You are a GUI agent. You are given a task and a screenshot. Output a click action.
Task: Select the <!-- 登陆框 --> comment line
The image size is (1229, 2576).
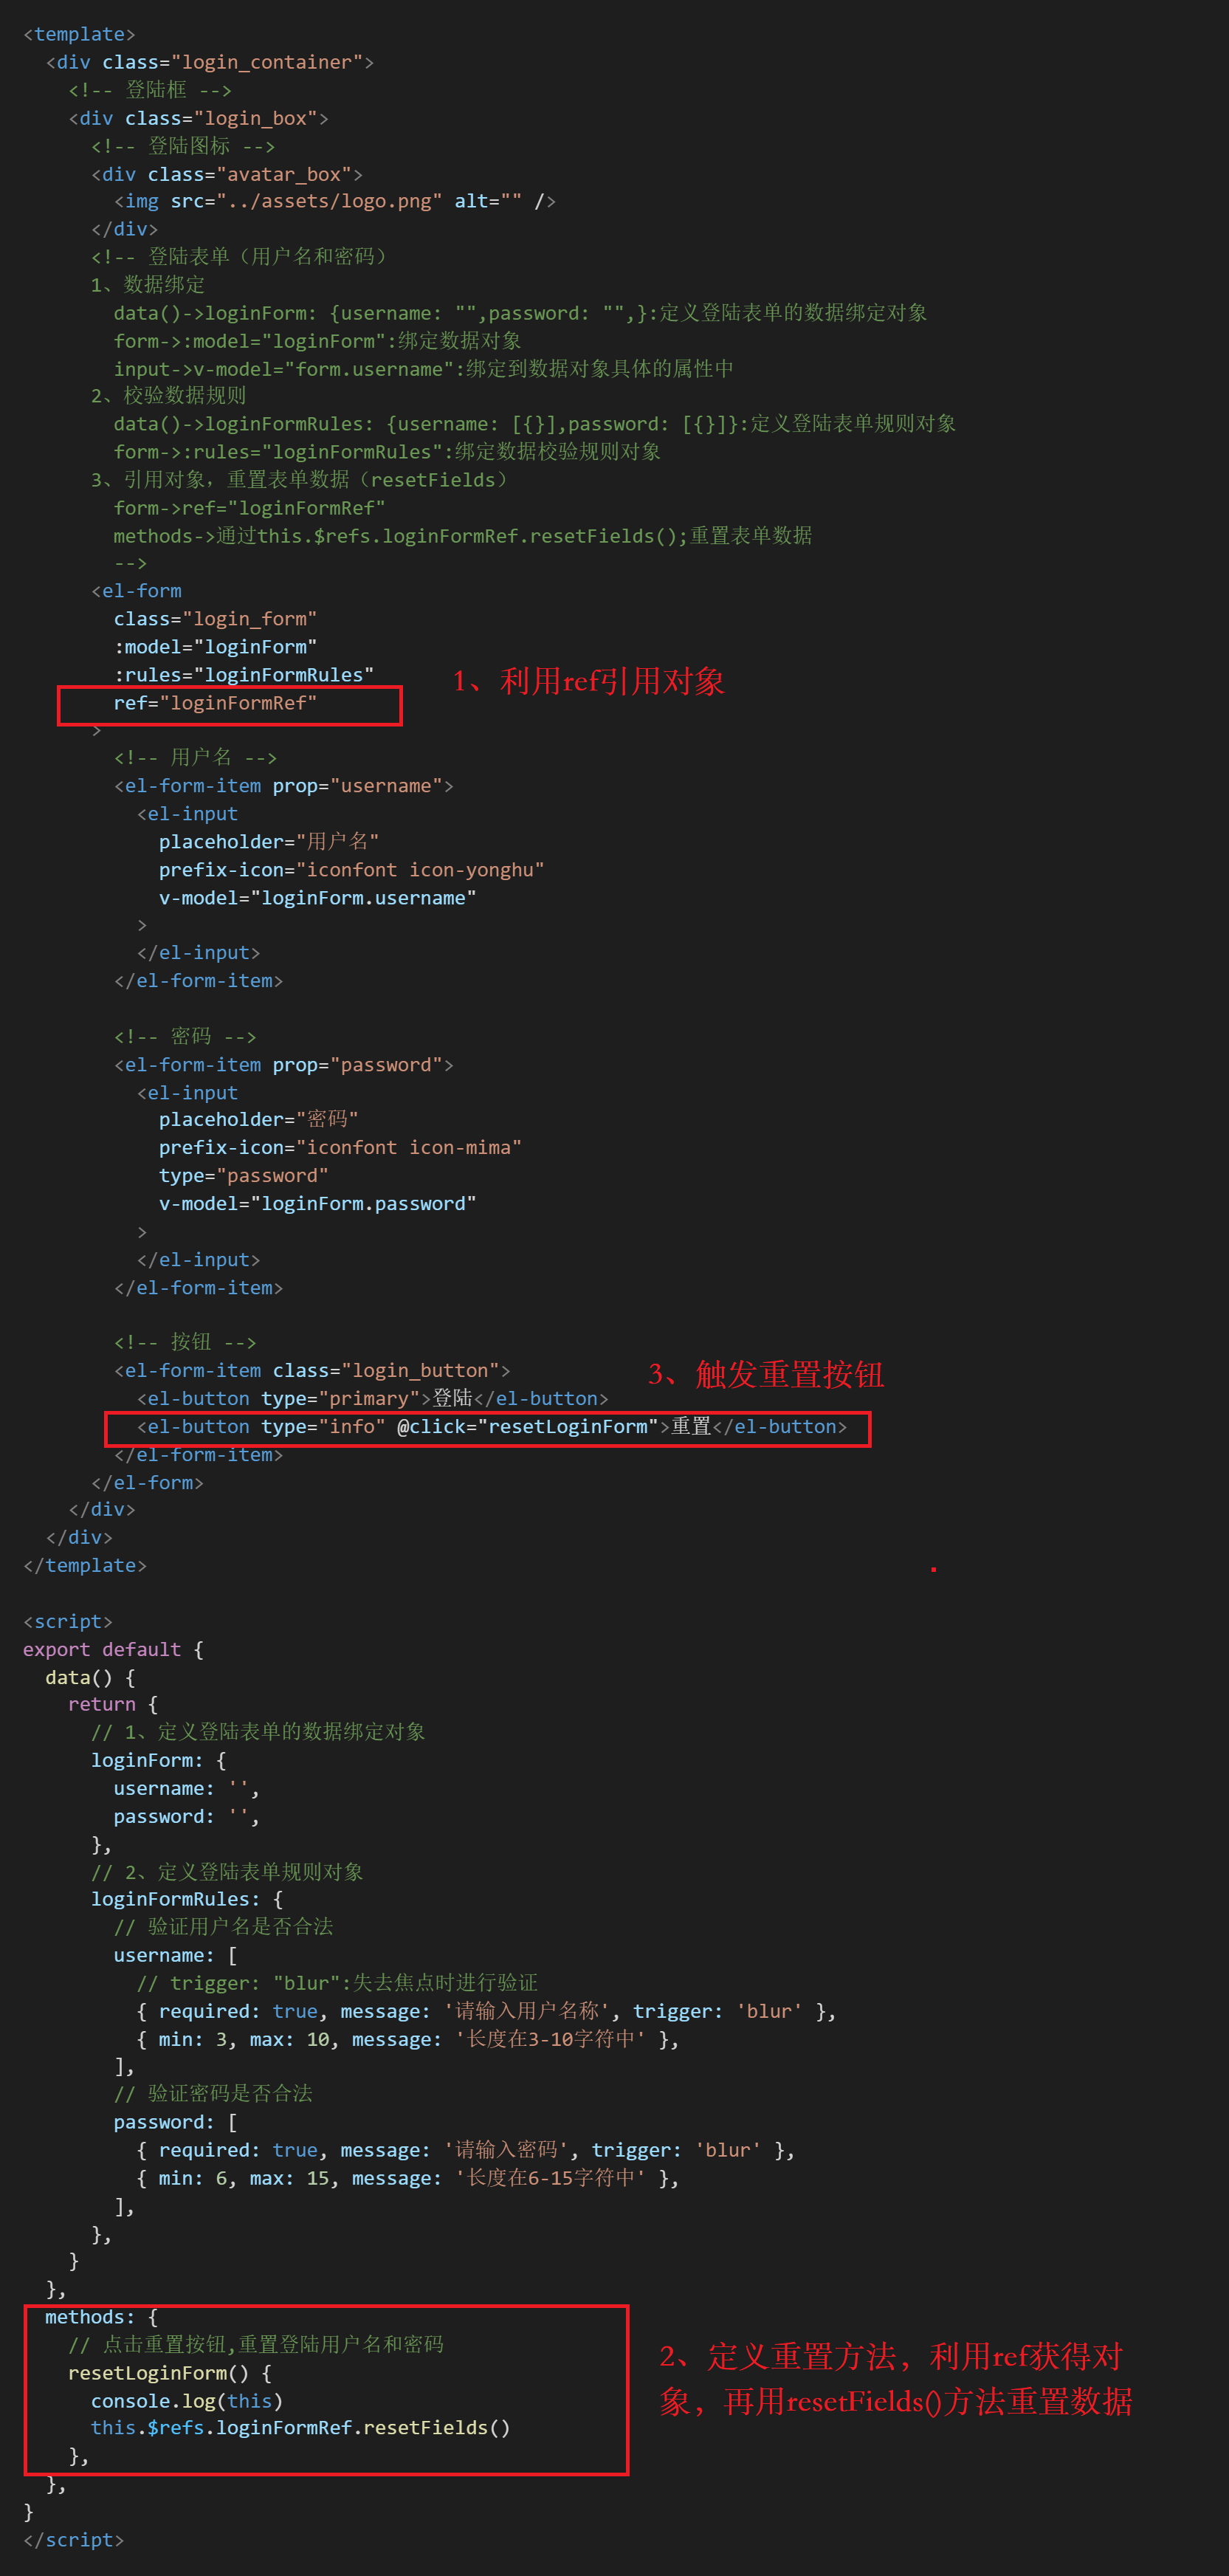(150, 90)
